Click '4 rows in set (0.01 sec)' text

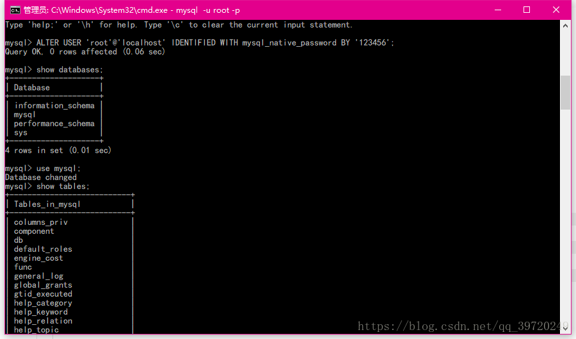[x=58, y=151]
